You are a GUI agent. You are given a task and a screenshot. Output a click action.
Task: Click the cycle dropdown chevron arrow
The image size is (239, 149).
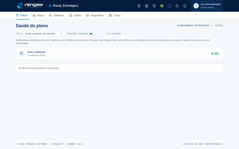(62, 34)
